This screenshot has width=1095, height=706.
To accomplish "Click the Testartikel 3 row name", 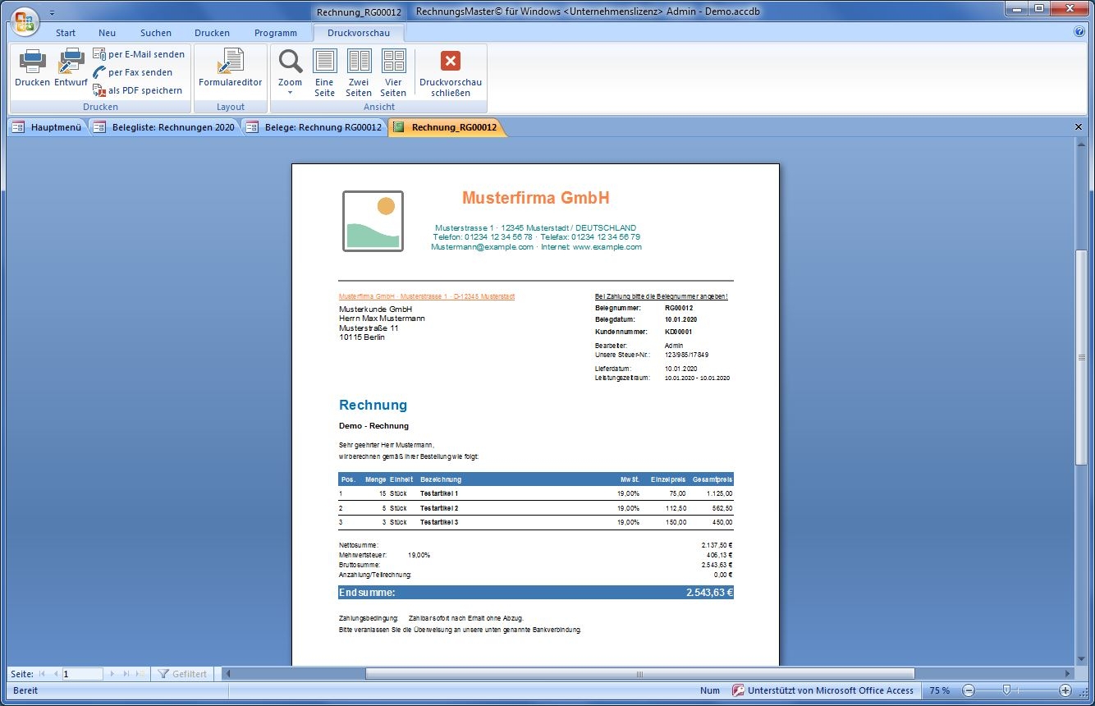I will click(439, 522).
